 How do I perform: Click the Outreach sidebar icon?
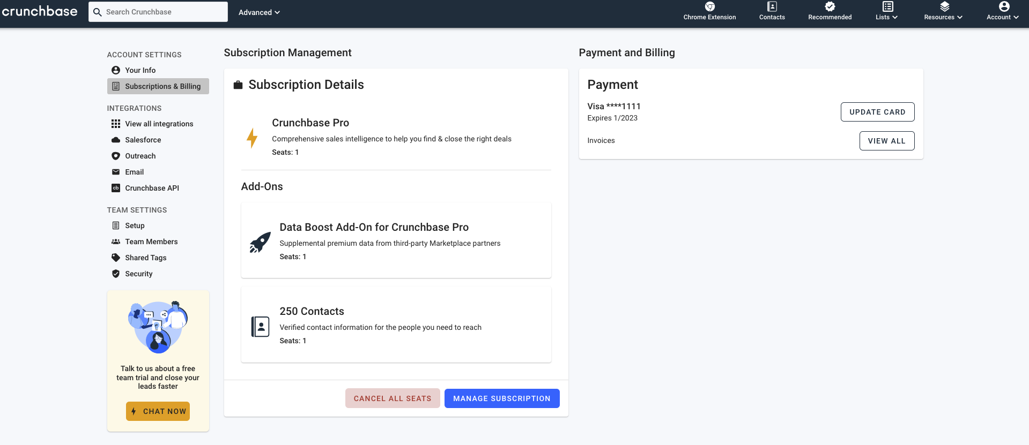click(x=116, y=156)
